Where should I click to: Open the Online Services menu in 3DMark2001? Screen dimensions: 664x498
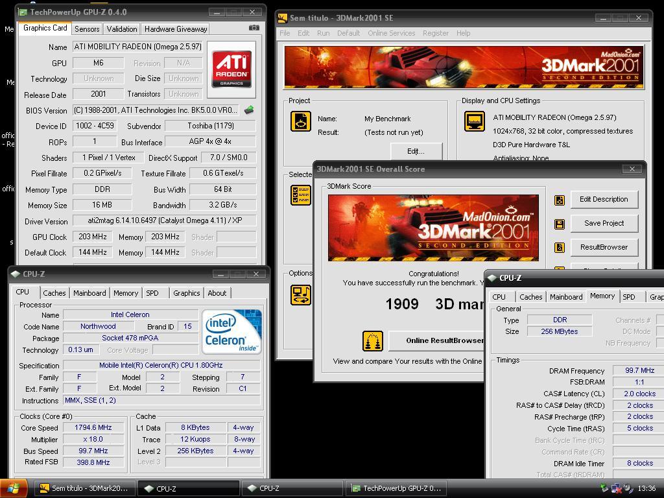(x=391, y=33)
